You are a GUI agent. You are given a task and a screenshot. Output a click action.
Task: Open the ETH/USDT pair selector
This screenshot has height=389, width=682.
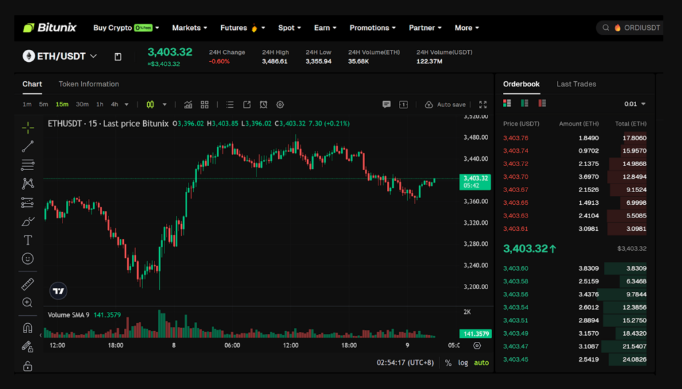(x=60, y=56)
